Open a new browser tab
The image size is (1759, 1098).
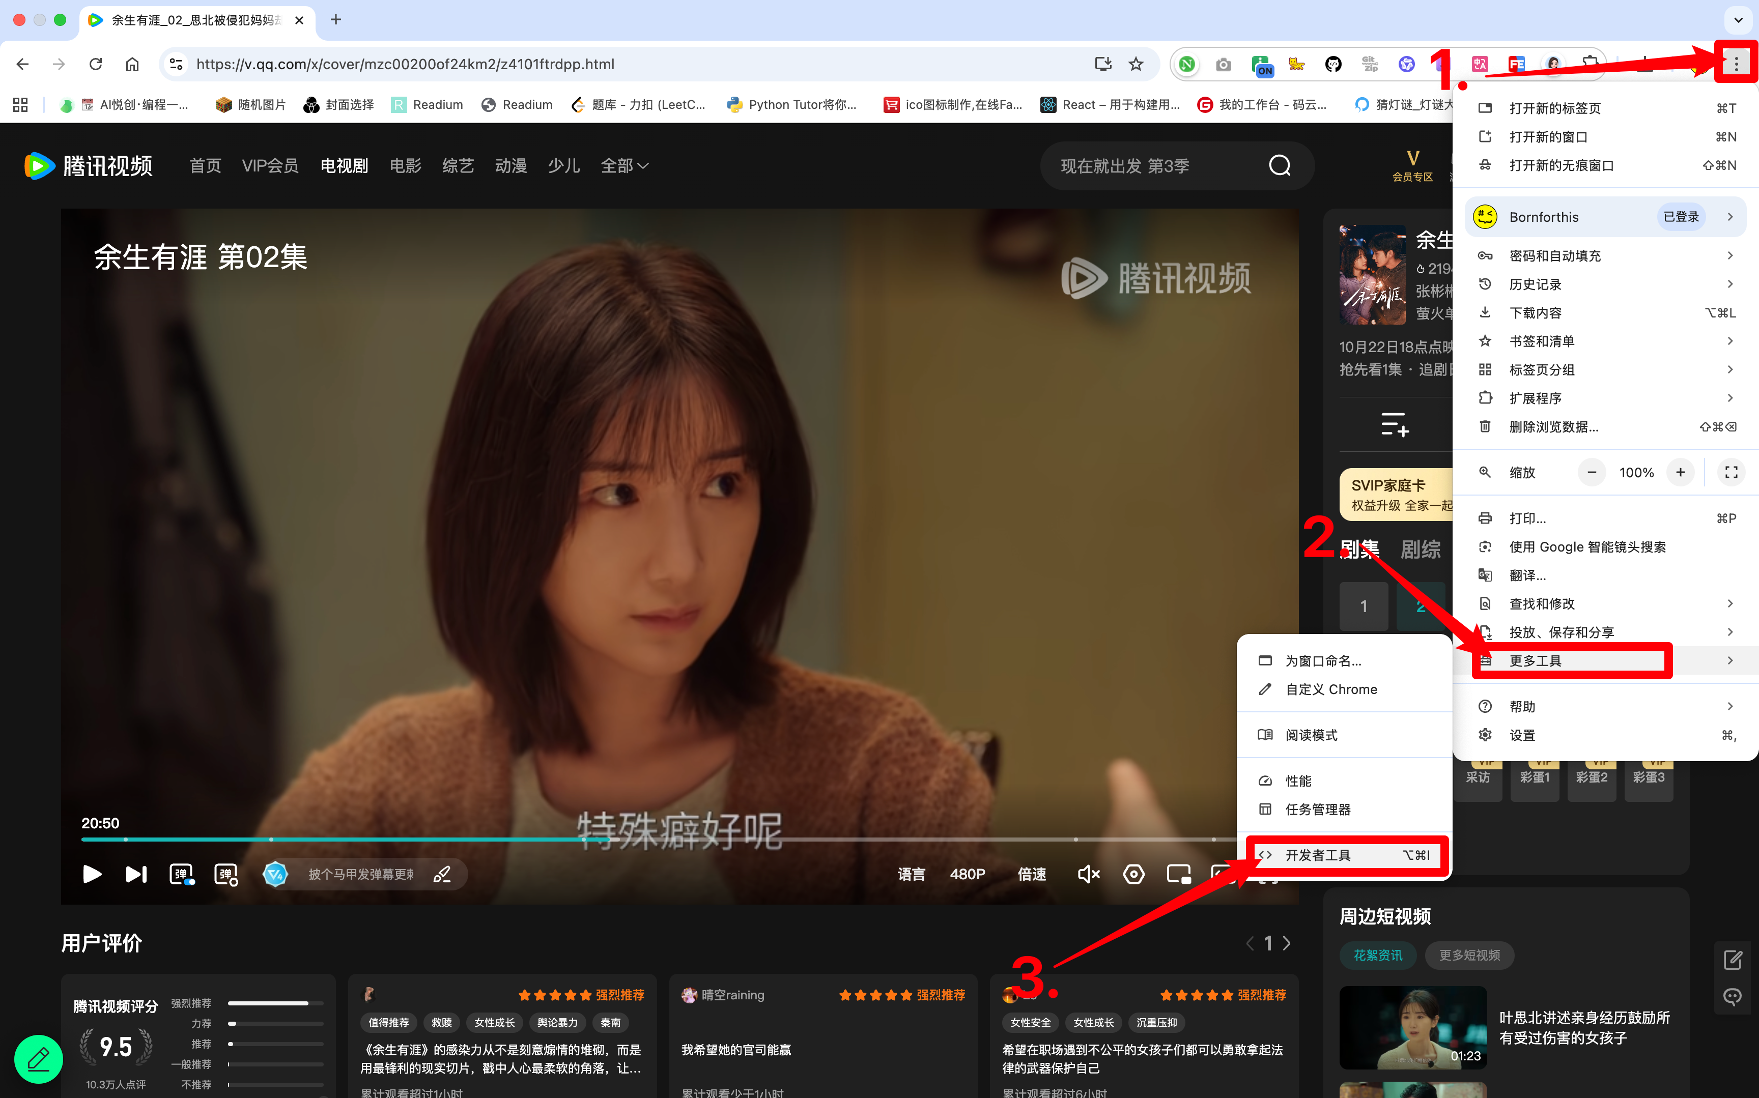335,20
